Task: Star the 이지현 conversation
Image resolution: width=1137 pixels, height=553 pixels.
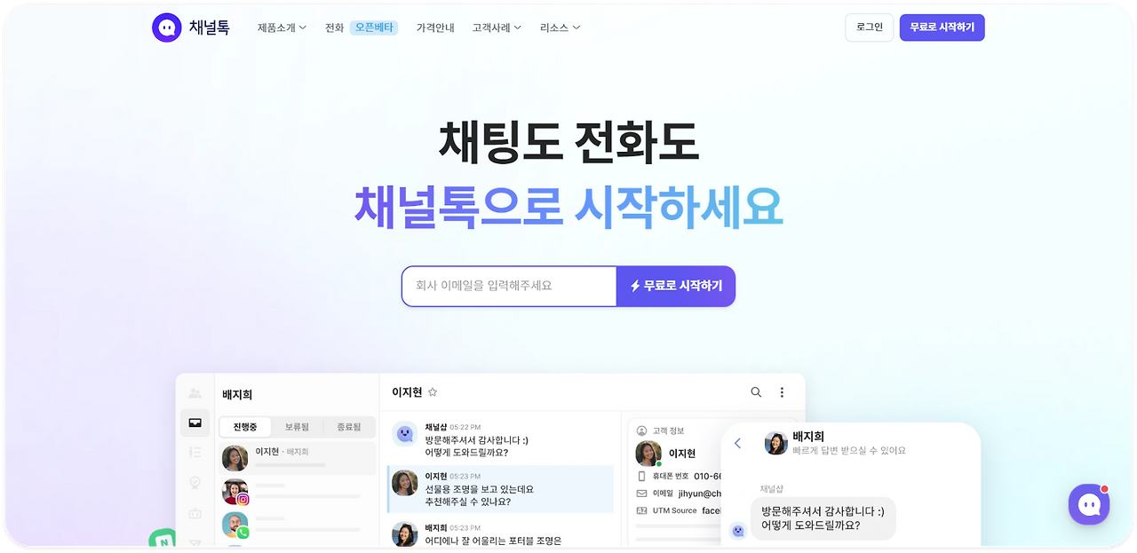Action: (x=433, y=392)
